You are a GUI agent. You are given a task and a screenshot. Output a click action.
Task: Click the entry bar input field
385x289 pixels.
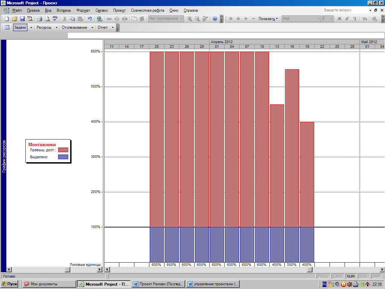[226, 36]
